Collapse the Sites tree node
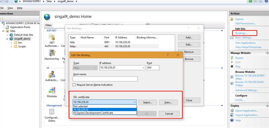Image resolution: width=269 pixels, height=128 pixels. 3,31
